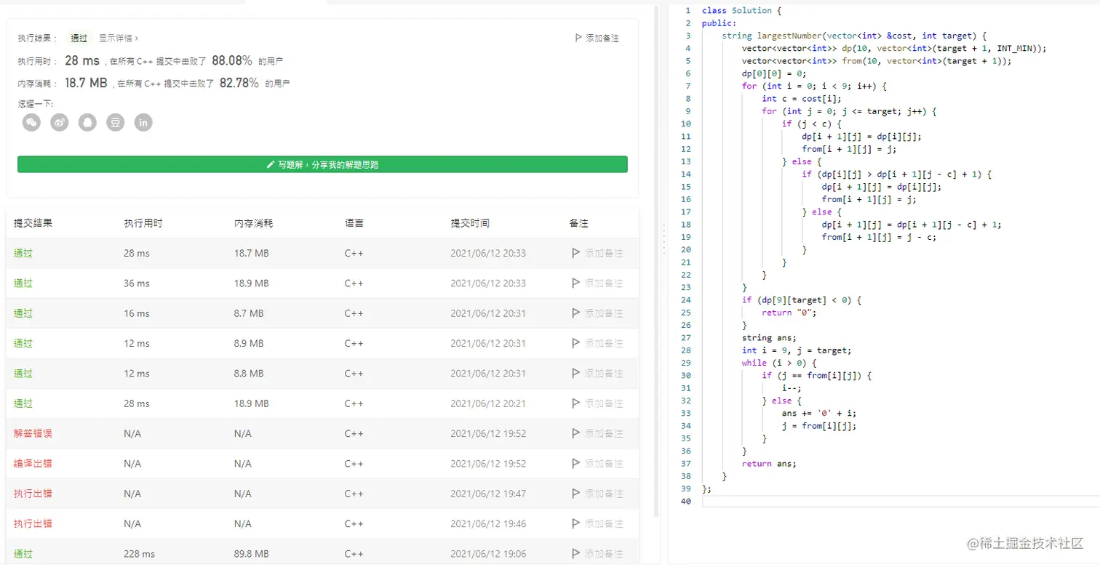The width and height of the screenshot is (1100, 567).
Task: Share result via QQ icon
Action: point(87,122)
